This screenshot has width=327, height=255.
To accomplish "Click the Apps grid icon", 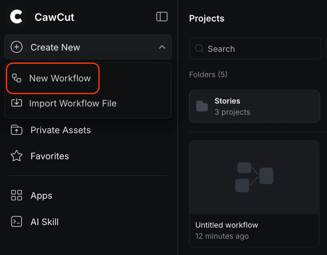I will coord(17,195).
